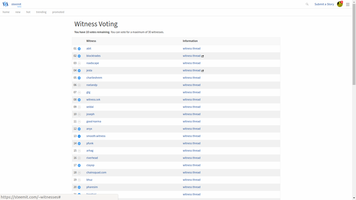Click the user avatar with notification badge

click(340, 4)
